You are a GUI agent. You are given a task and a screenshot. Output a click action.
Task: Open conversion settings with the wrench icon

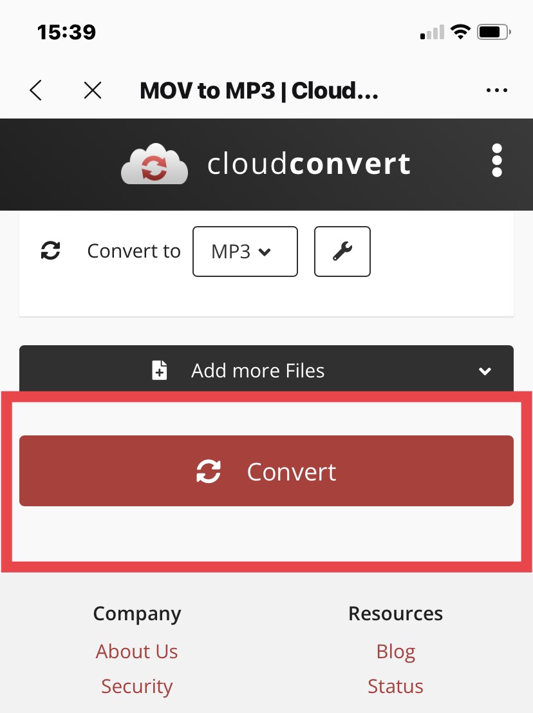coord(342,251)
